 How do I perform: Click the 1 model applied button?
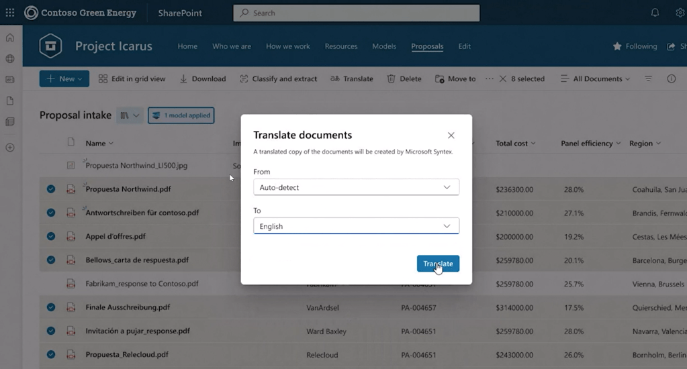pyautogui.click(x=181, y=115)
